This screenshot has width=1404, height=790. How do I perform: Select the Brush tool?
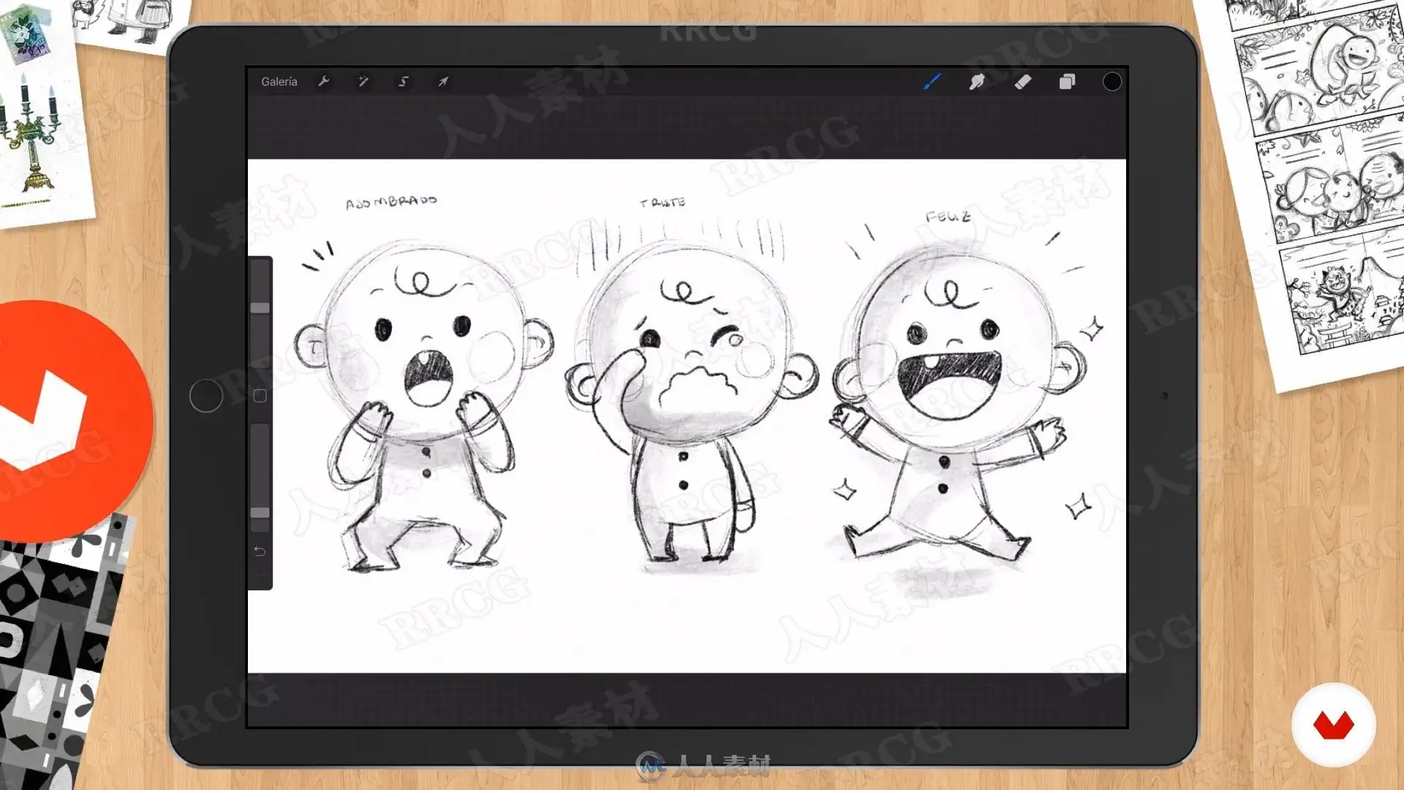click(x=932, y=81)
